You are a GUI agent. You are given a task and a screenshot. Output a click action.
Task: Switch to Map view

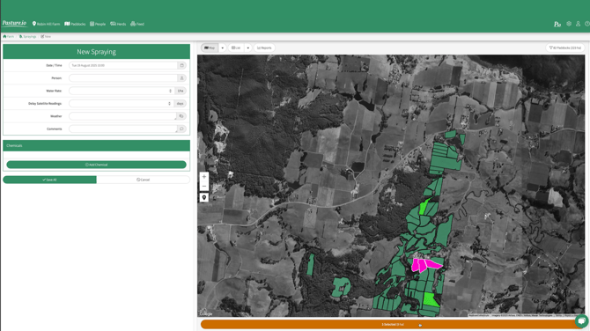click(210, 48)
